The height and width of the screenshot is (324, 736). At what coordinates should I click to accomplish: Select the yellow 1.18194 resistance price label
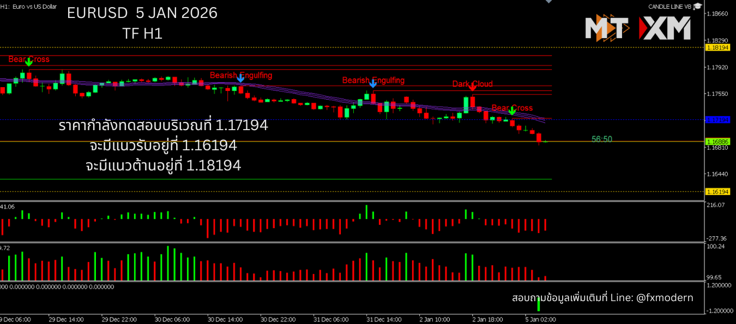[x=717, y=48]
